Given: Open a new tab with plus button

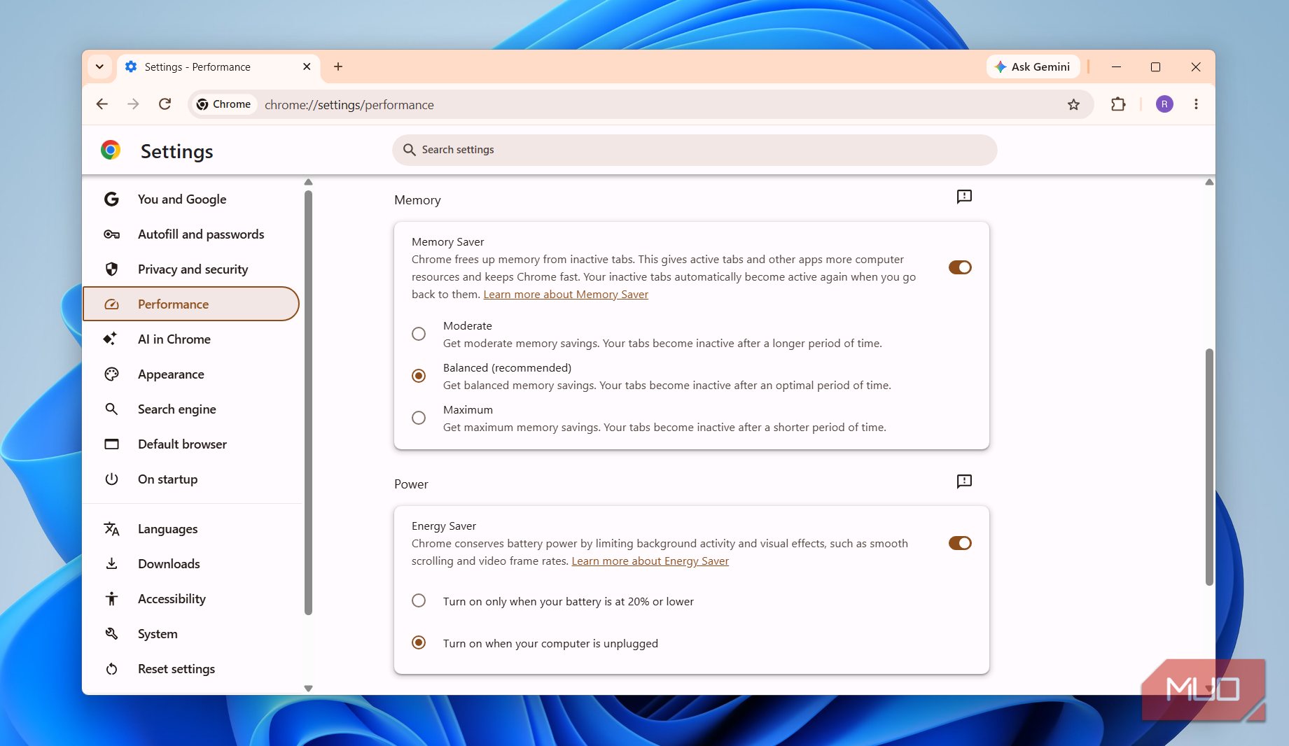Looking at the screenshot, I should (x=338, y=66).
